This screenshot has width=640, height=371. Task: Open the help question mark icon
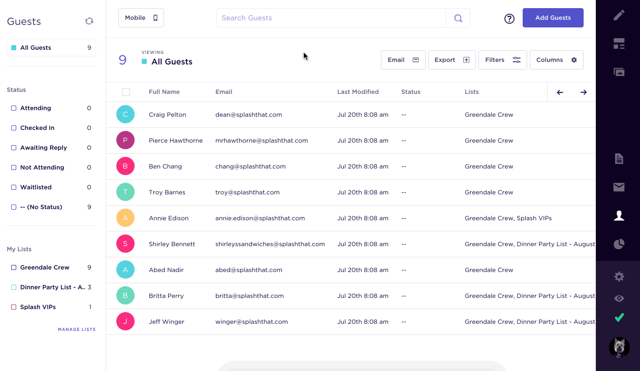click(x=509, y=19)
